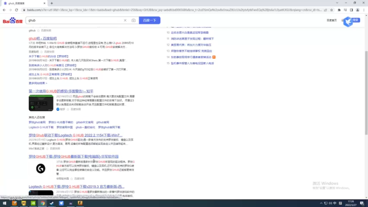Click the Baidu logo
Image resolution: width=368 pixels, height=207 pixels.
12,20
